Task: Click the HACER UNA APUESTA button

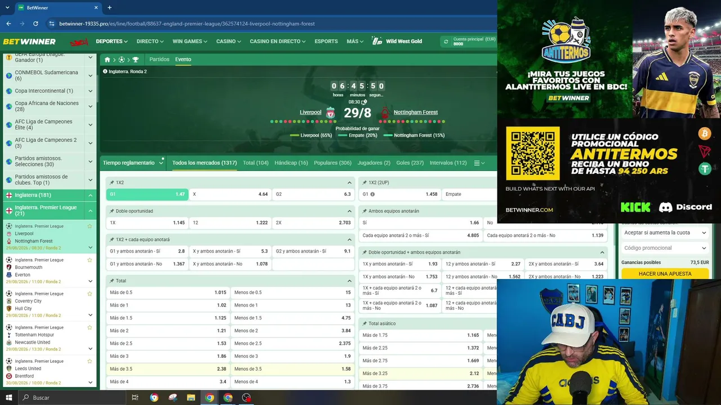Action: coord(665,274)
